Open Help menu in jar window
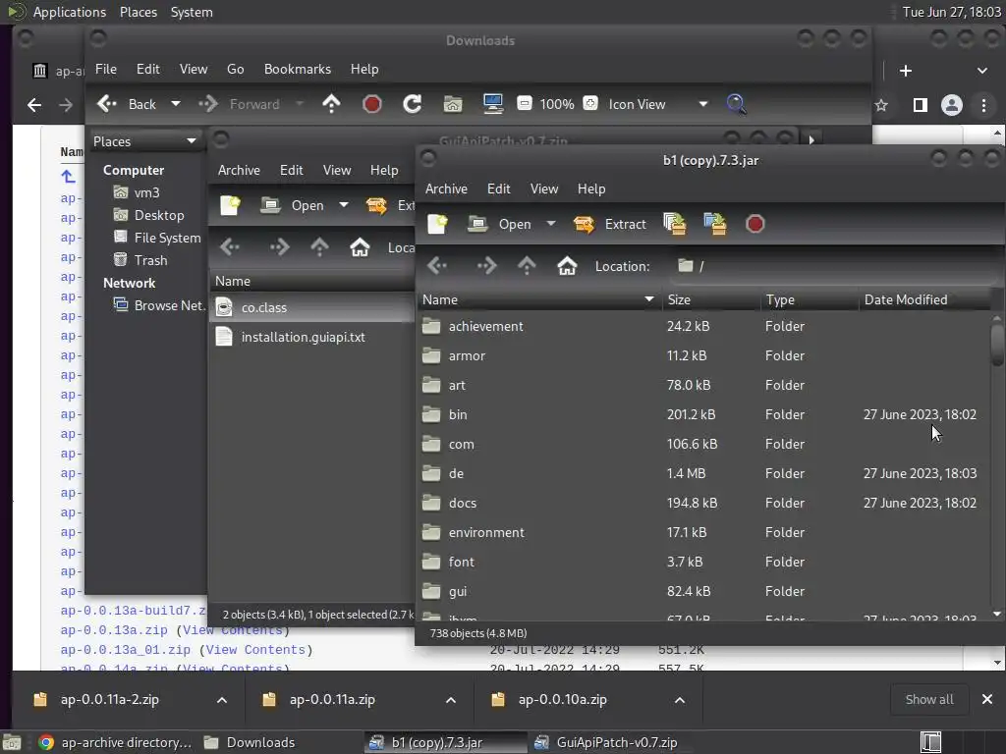1006x754 pixels. (590, 188)
